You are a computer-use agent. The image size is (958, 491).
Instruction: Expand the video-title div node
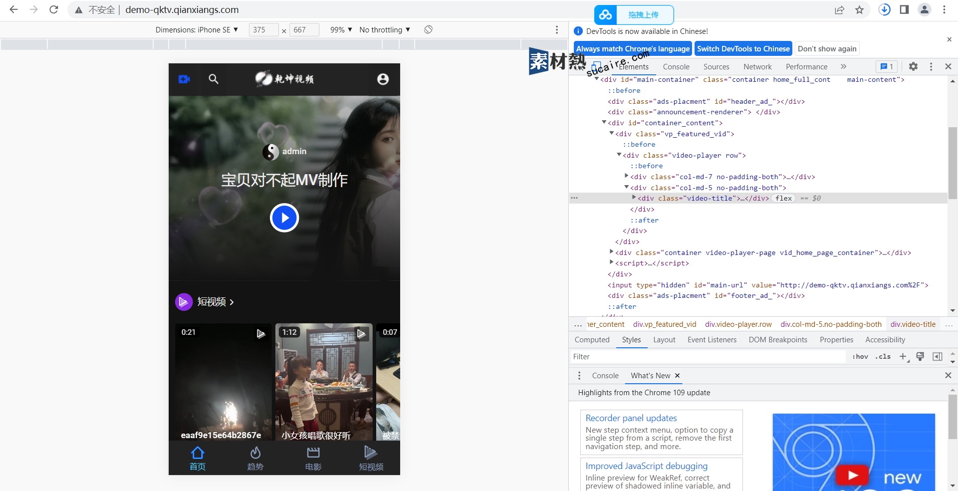[634, 198]
